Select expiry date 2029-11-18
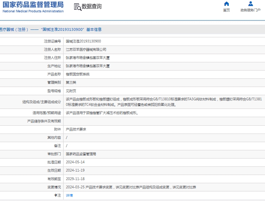This screenshot has width=265, height=201. [75, 179]
